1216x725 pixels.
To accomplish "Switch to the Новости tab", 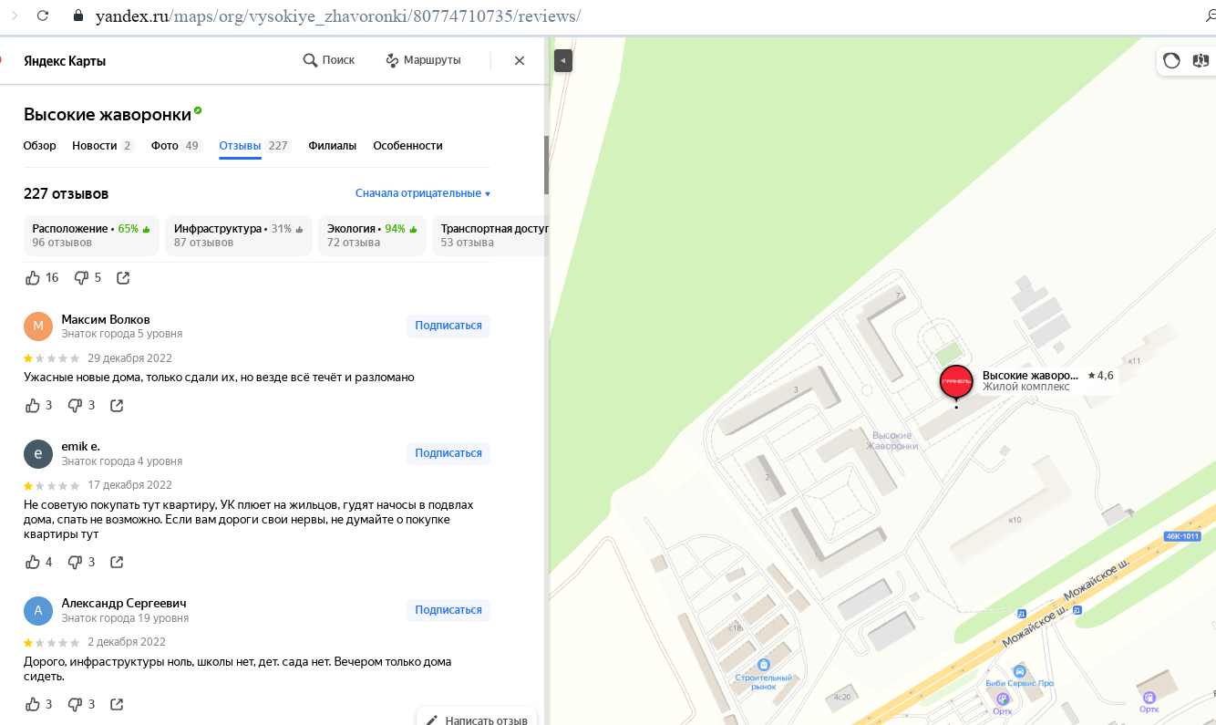I will click(102, 146).
